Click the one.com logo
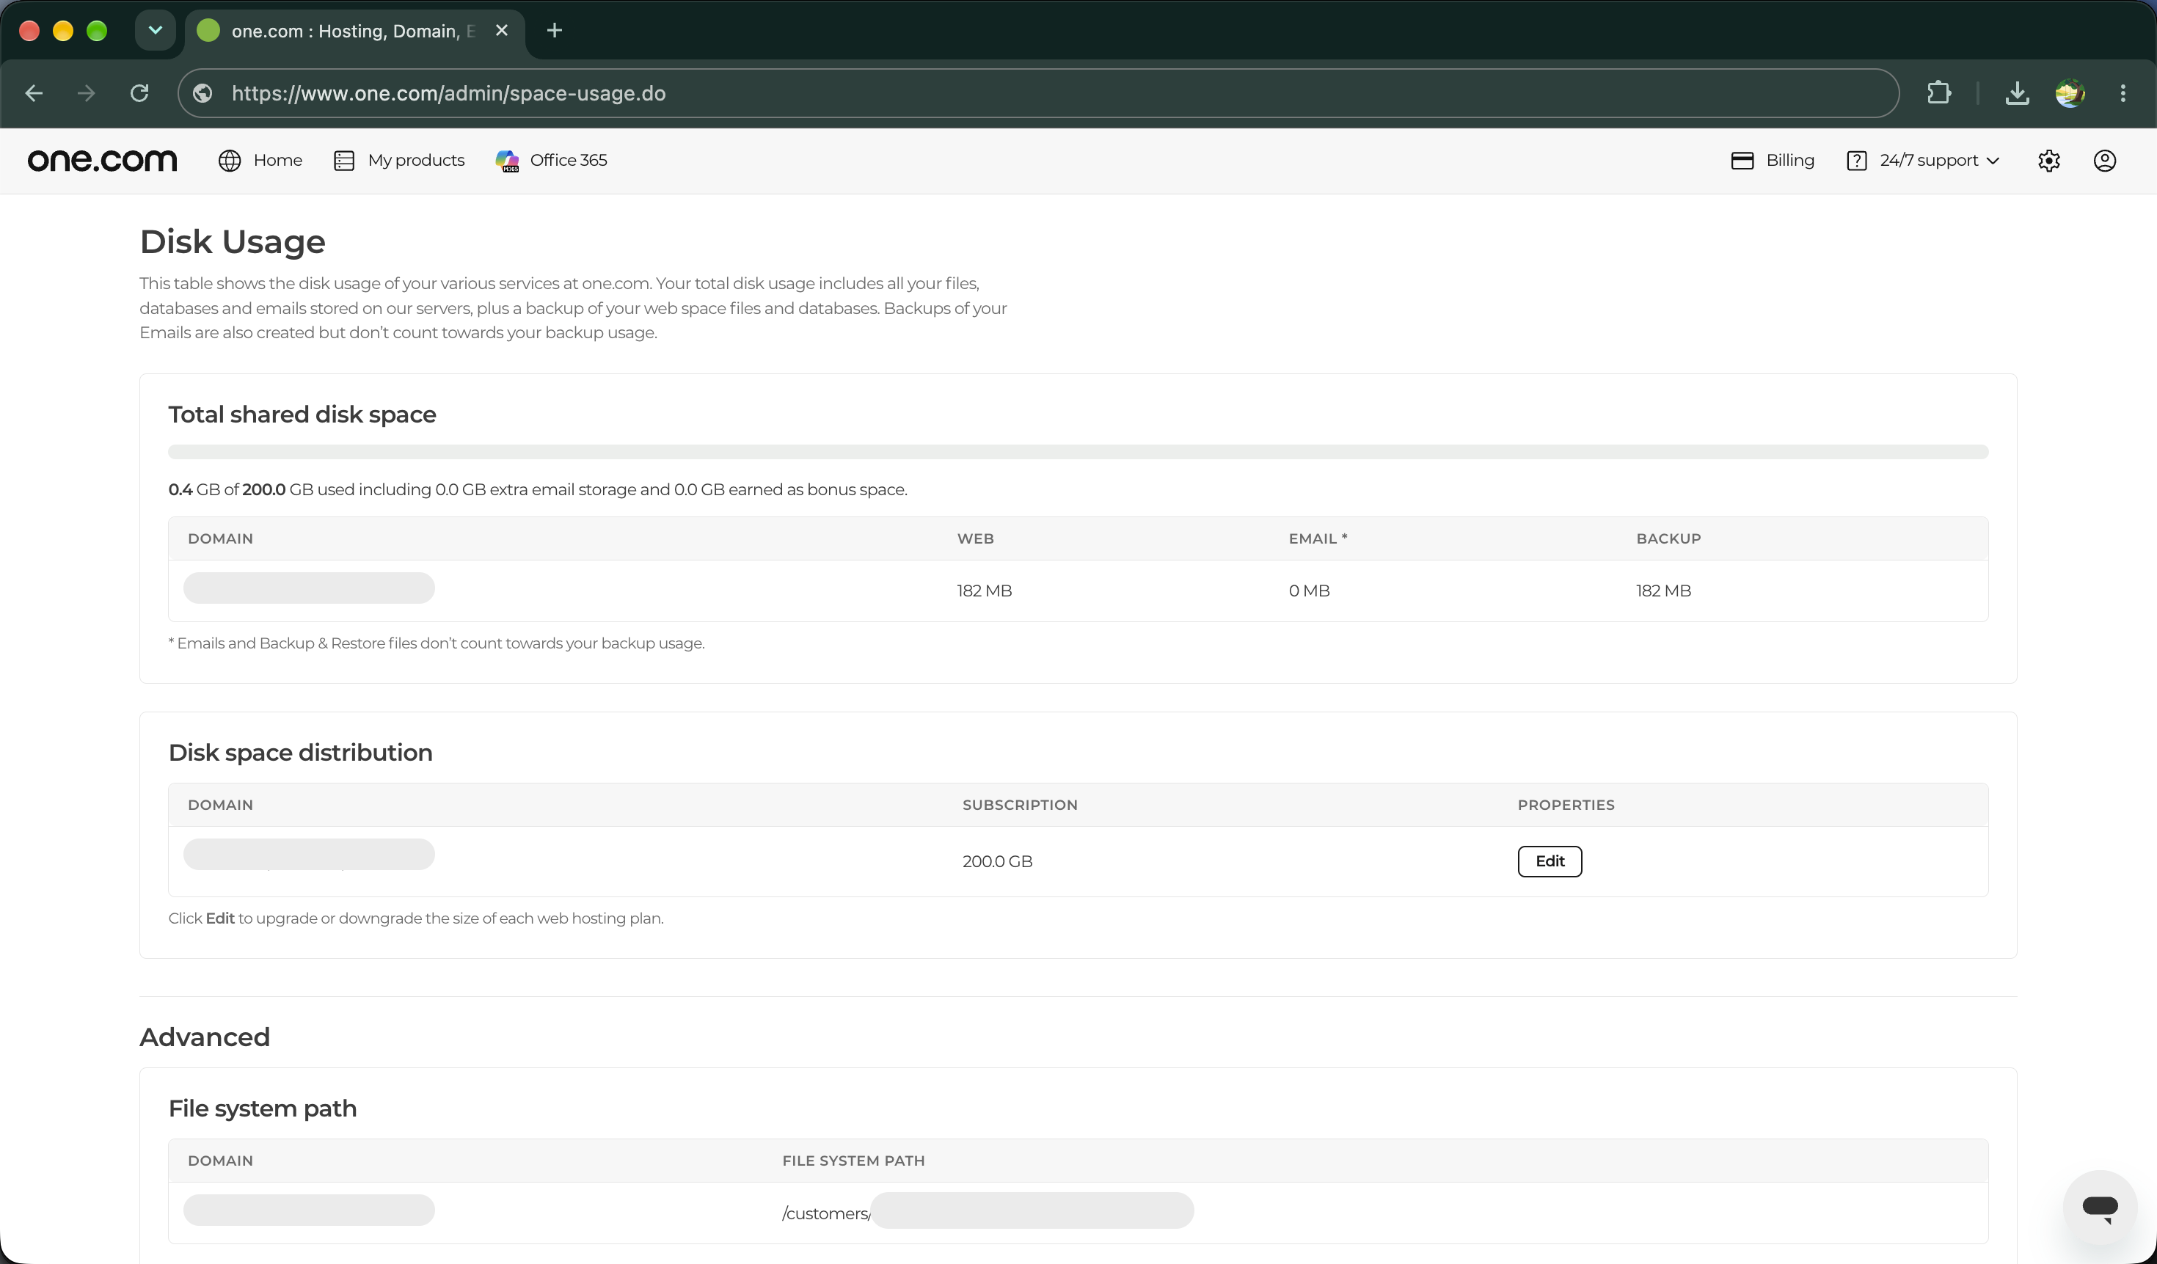 (x=103, y=160)
